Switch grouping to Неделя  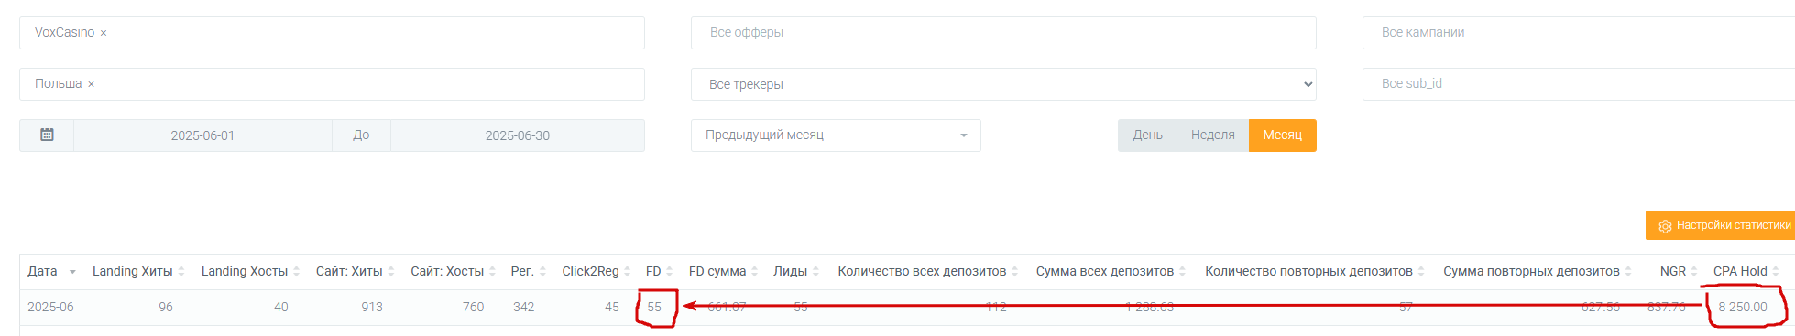pyautogui.click(x=1212, y=135)
